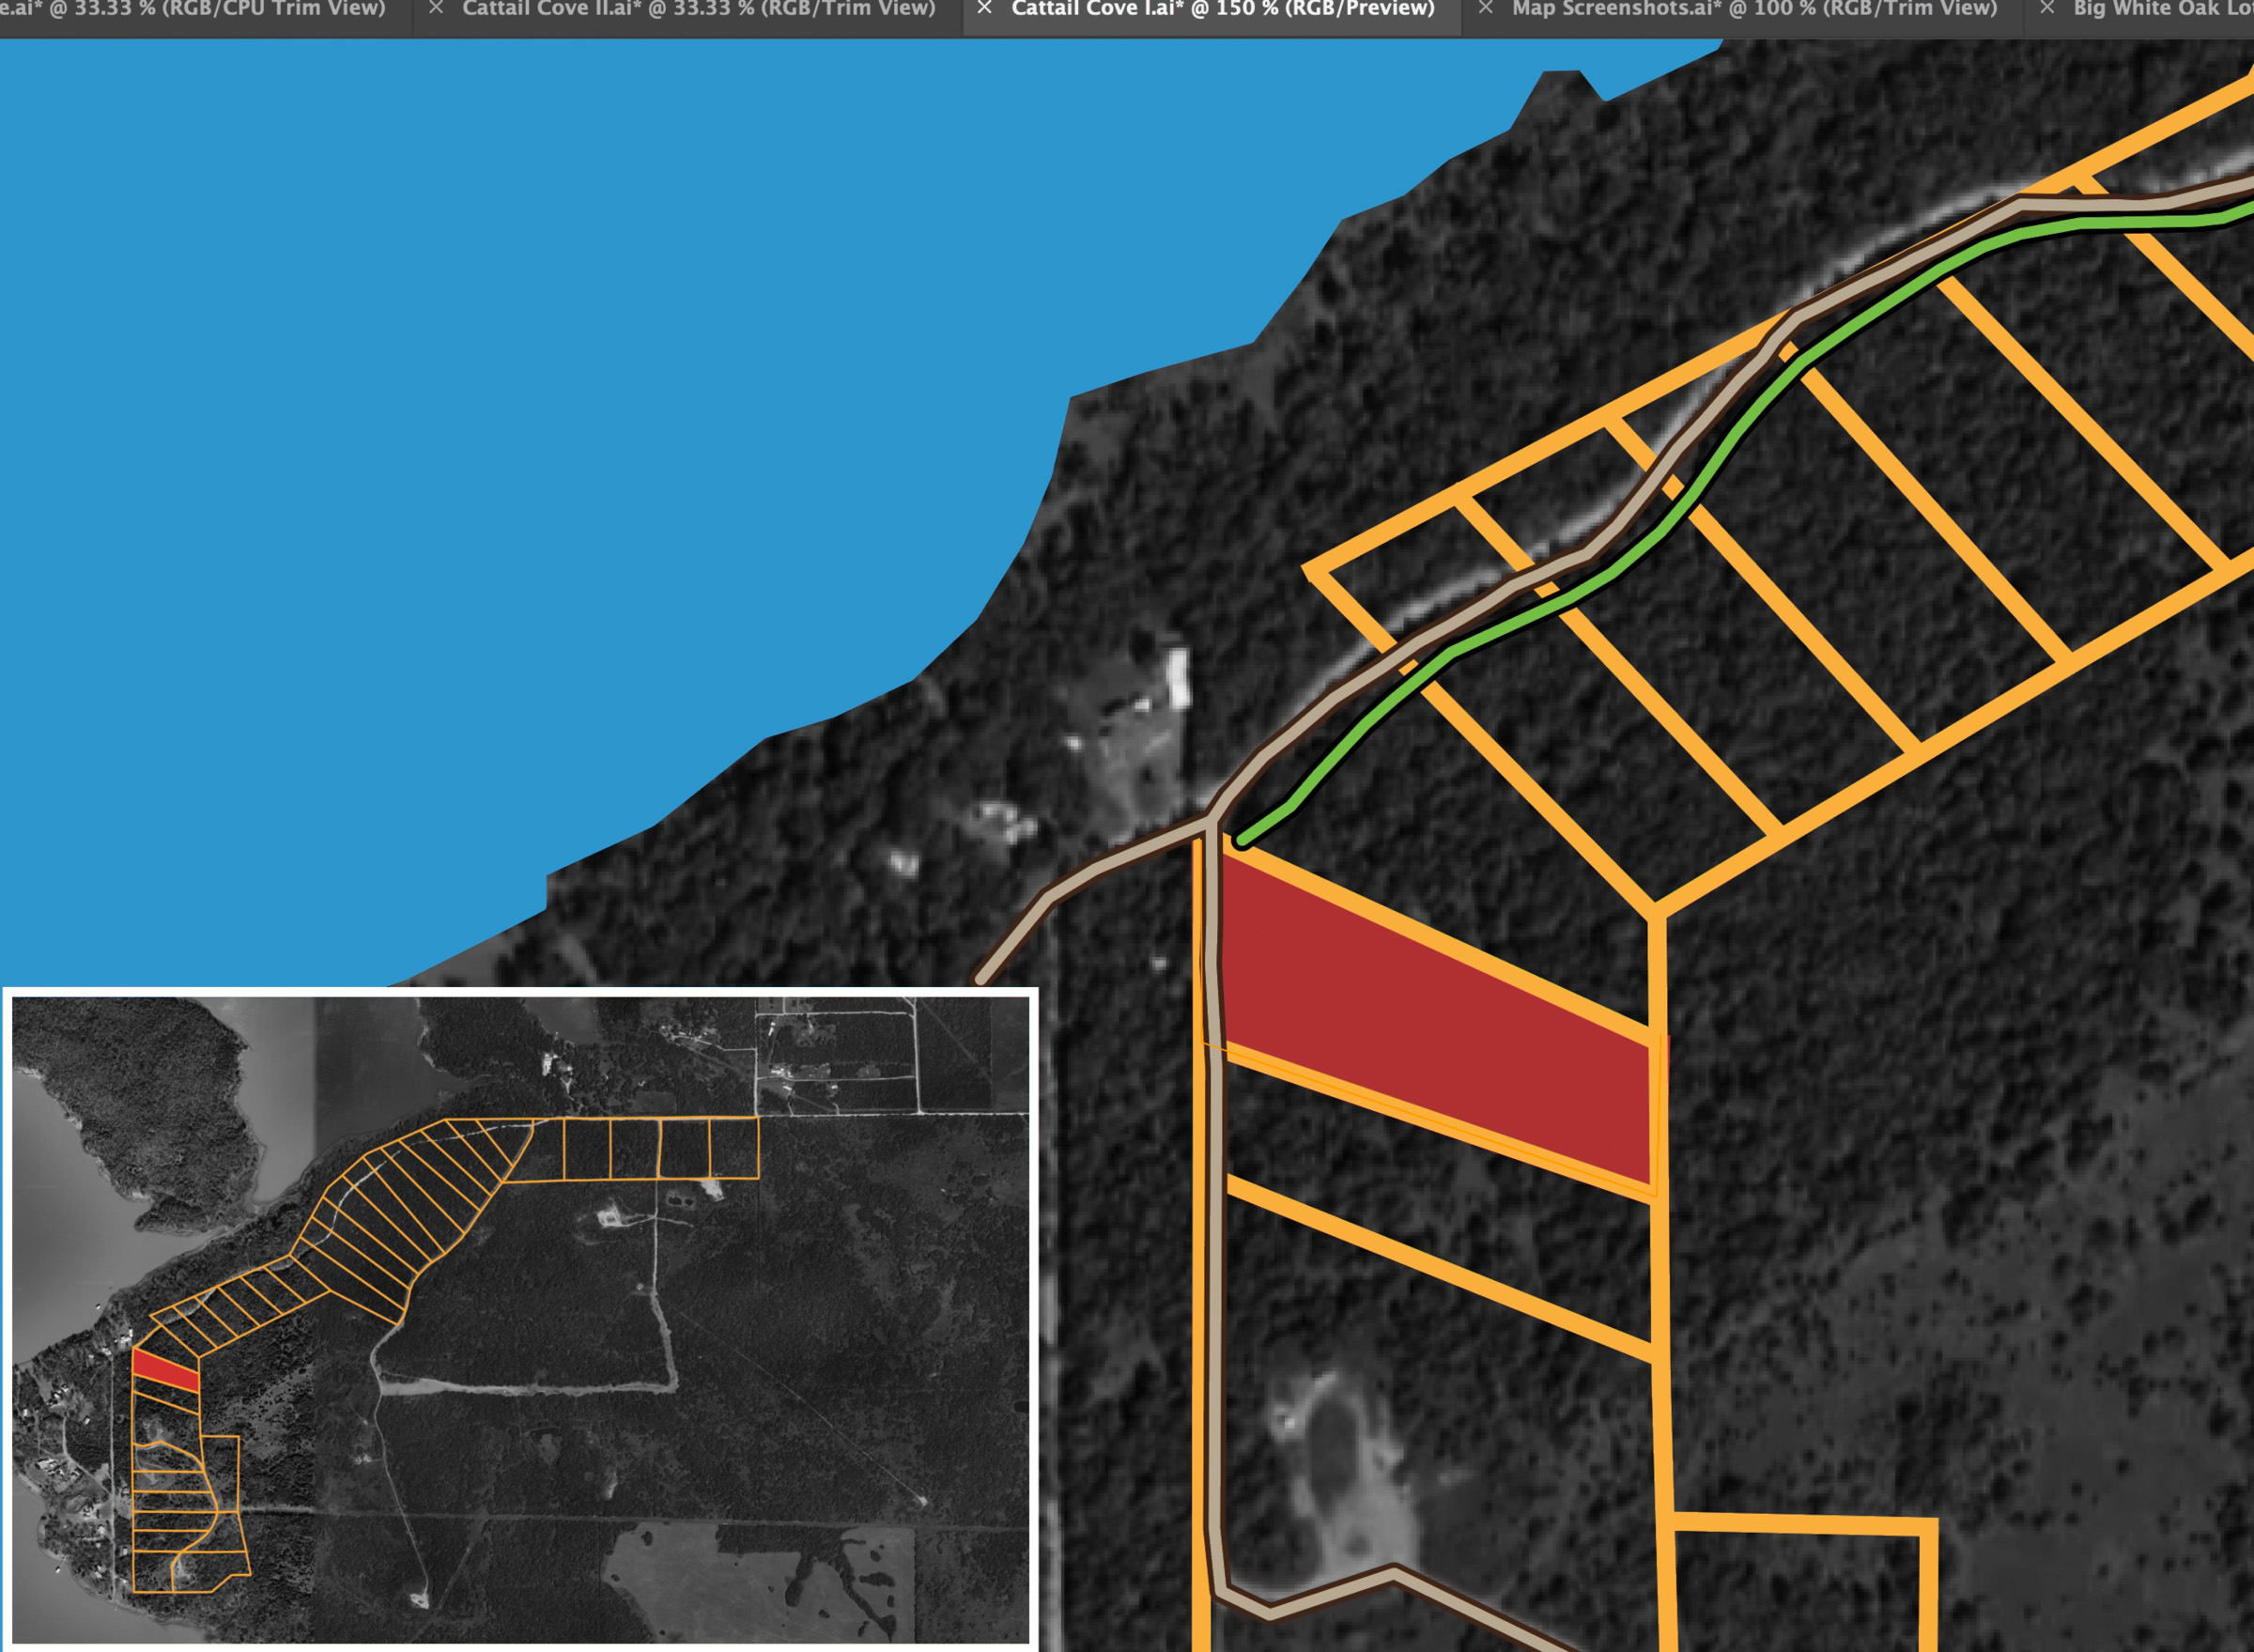Close the Big White Oak tab

tap(2047, 8)
